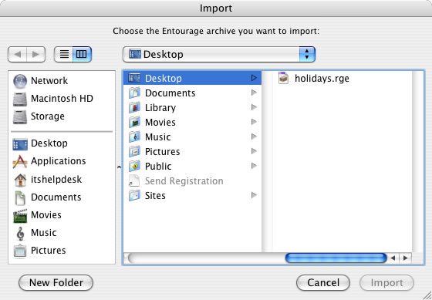
Task: Select Desktop row in the column browser
Action: [x=192, y=78]
